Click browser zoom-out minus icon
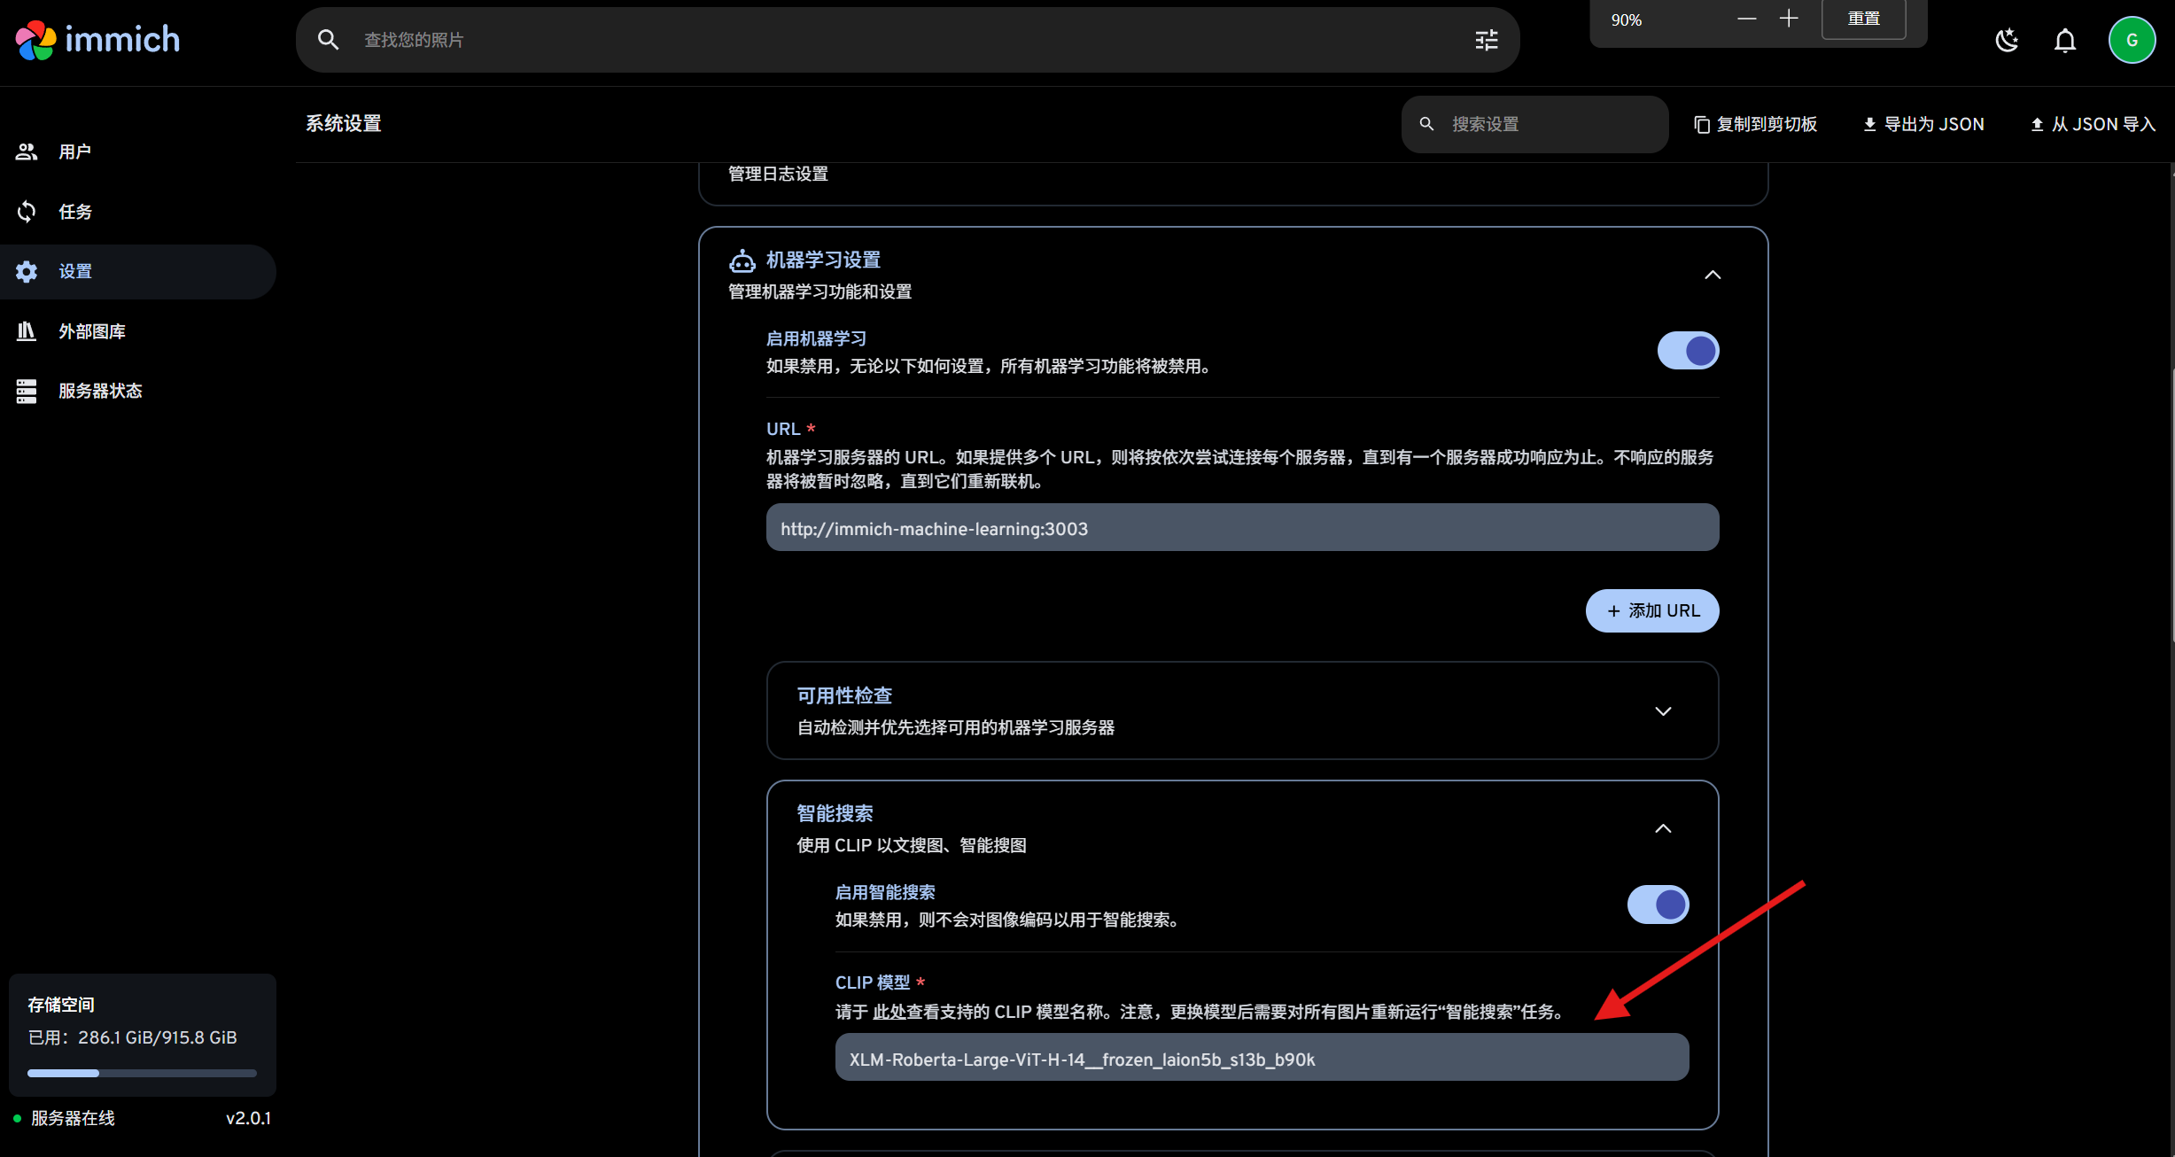 tap(1746, 19)
